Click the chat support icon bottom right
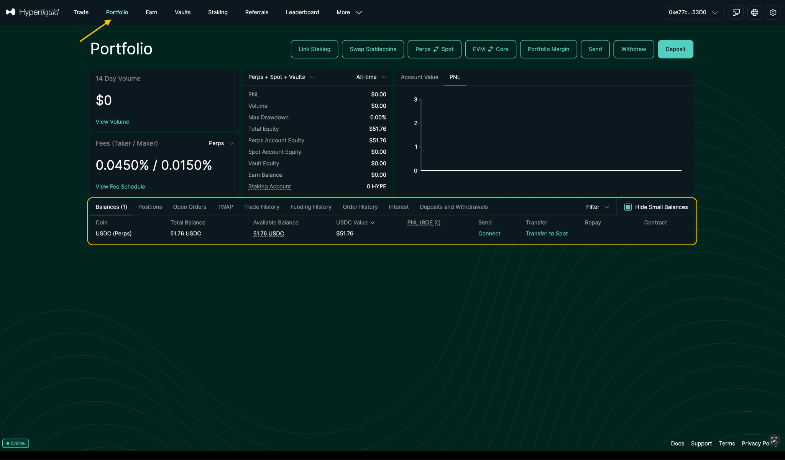 click(x=774, y=440)
